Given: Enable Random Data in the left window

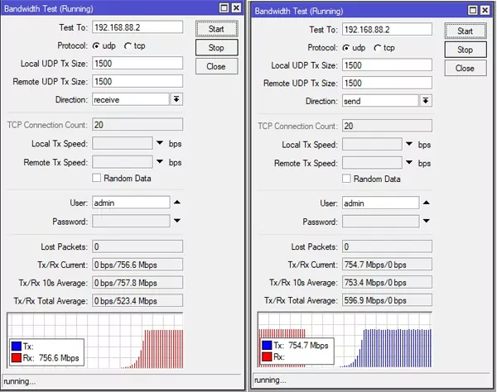Looking at the screenshot, I should (97, 177).
